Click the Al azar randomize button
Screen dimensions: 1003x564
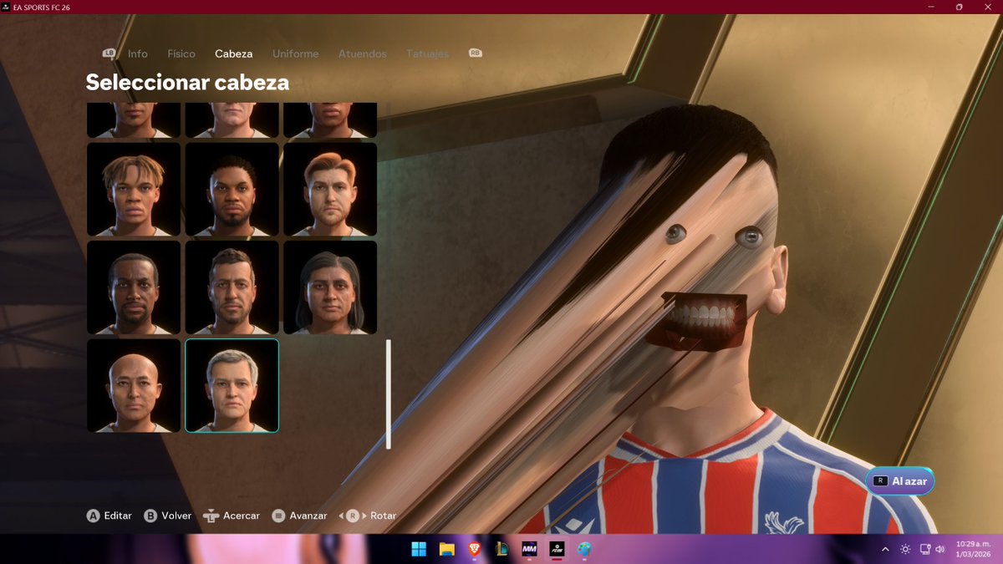point(899,481)
